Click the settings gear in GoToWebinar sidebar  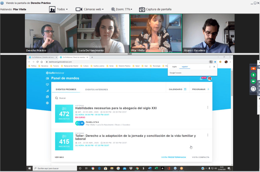pyautogui.click(x=47, y=103)
